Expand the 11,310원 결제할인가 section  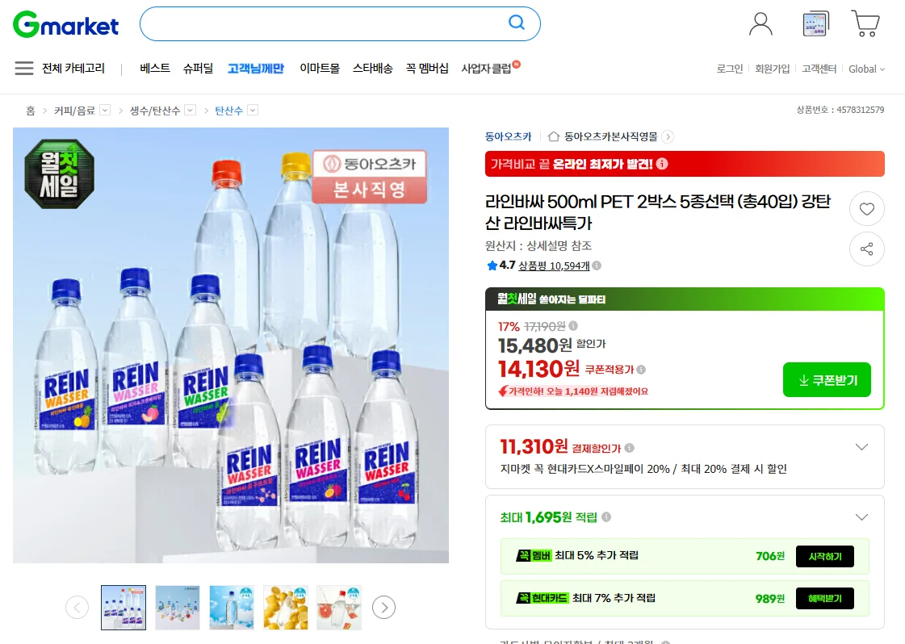[x=861, y=446]
